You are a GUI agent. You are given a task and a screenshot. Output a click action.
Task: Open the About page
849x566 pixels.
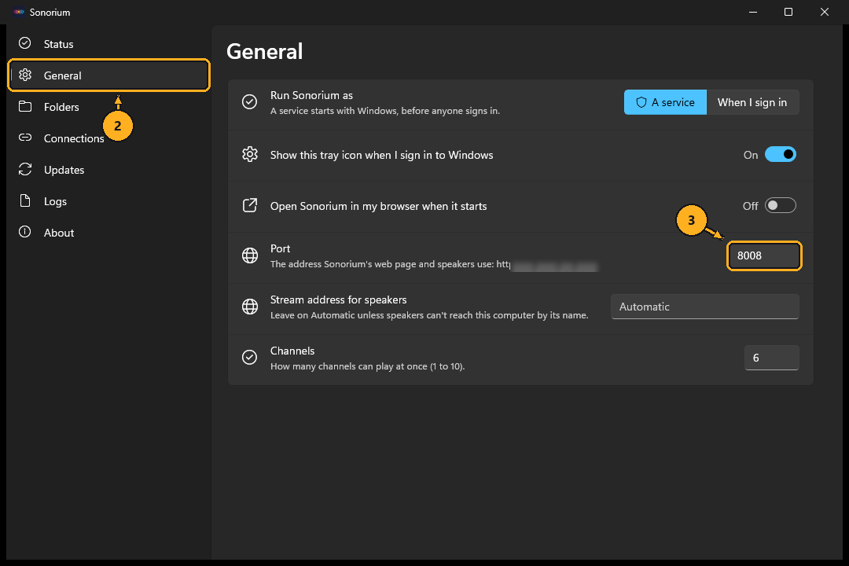(108, 233)
